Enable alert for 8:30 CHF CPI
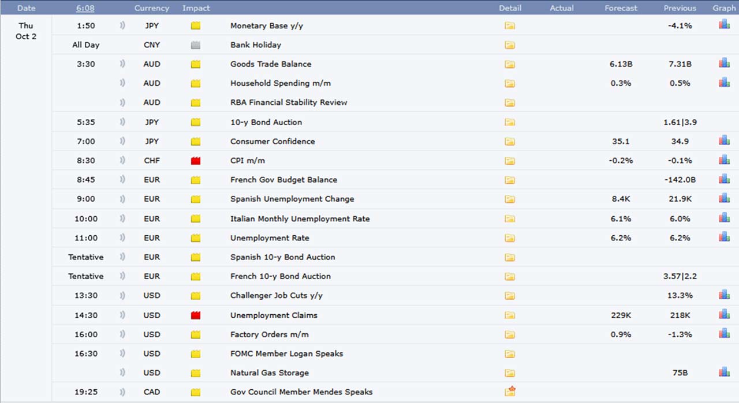This screenshot has width=739, height=403. pyautogui.click(x=122, y=160)
